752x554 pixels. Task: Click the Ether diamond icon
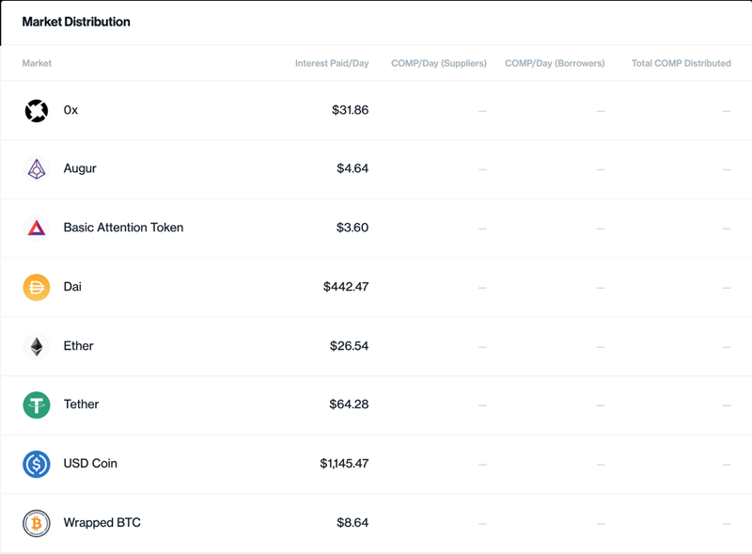coord(36,346)
